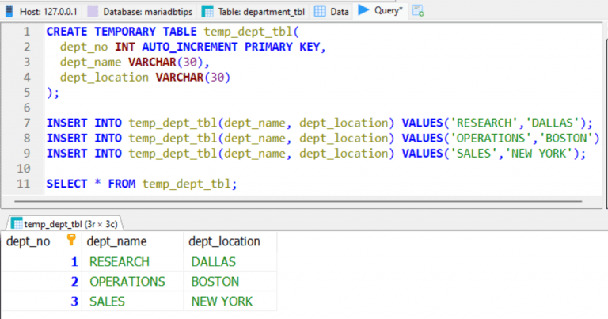The height and width of the screenshot is (319, 608).
Task: Click line number 7 in editor gutter
Action: click(26, 123)
